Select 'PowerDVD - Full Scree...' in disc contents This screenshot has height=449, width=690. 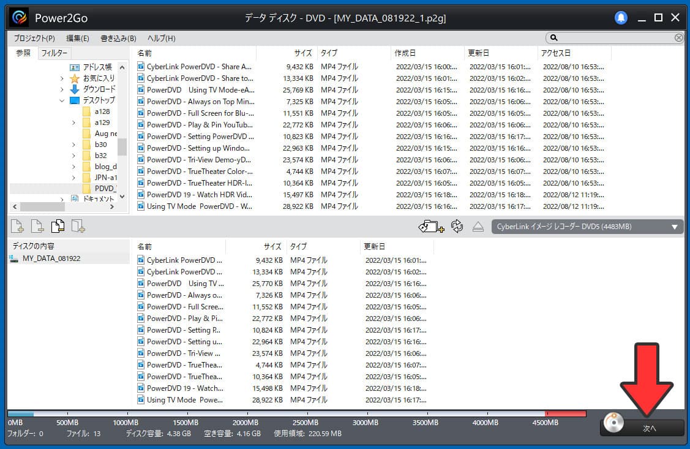click(185, 306)
